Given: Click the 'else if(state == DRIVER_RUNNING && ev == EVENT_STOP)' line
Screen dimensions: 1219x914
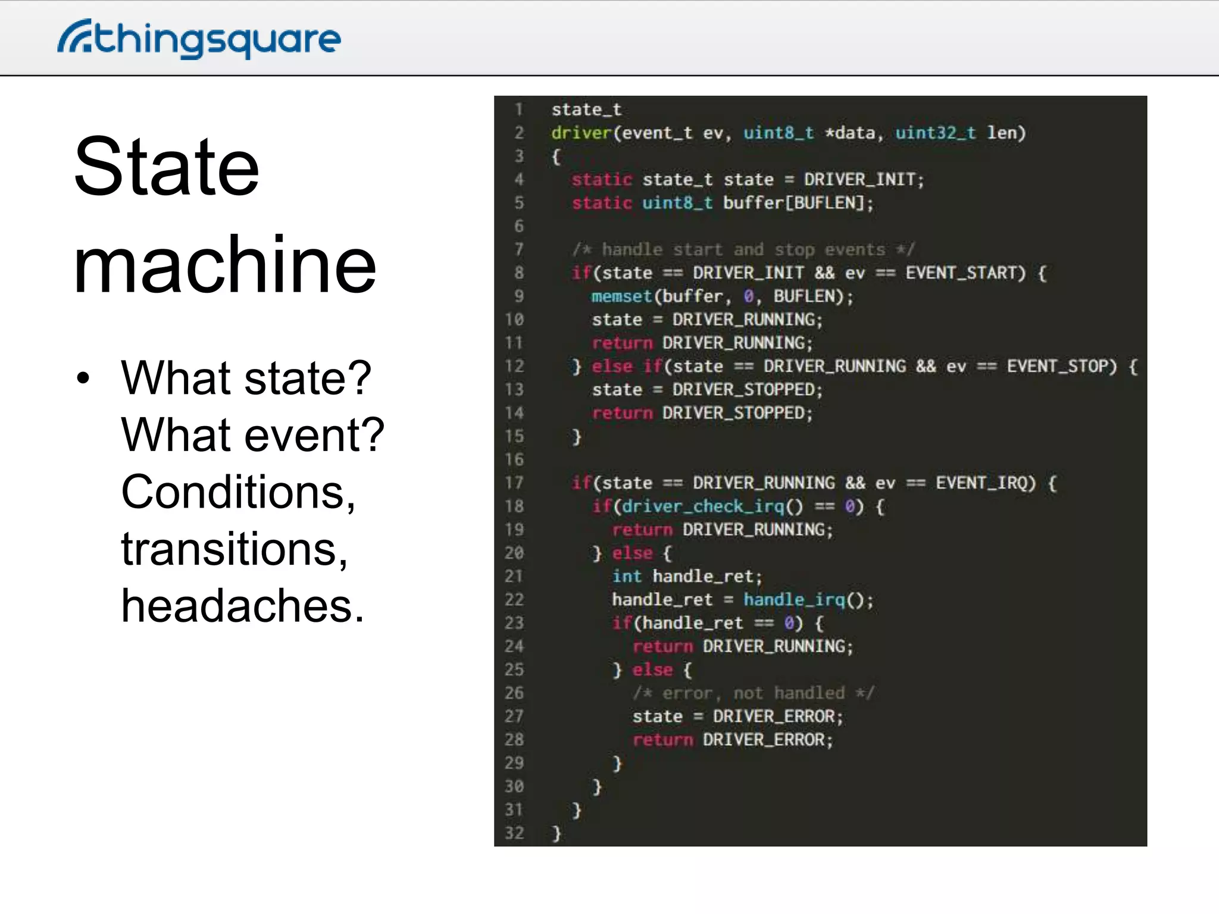Looking at the screenshot, I should point(854,366).
